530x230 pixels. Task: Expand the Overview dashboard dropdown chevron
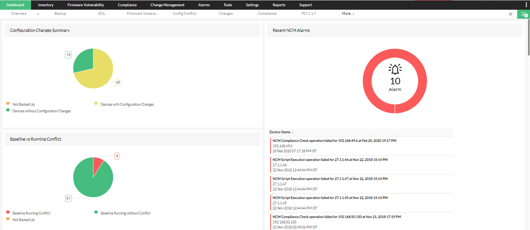(x=38, y=14)
